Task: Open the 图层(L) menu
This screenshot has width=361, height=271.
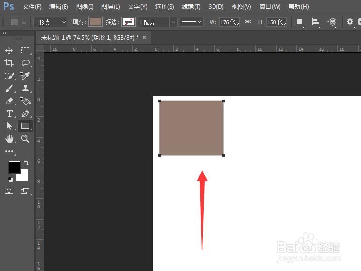Action: tap(111, 7)
